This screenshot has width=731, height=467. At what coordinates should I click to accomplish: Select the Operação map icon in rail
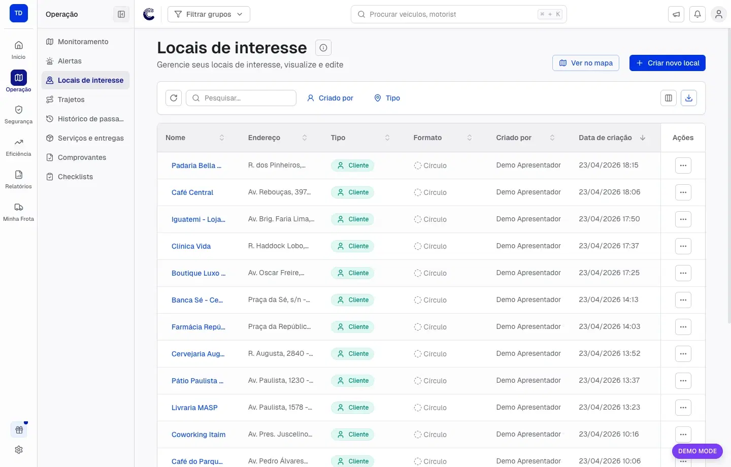[18, 78]
